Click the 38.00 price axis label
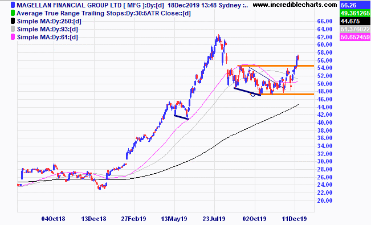This screenshot has height=225, width=371. [x=325, y=130]
